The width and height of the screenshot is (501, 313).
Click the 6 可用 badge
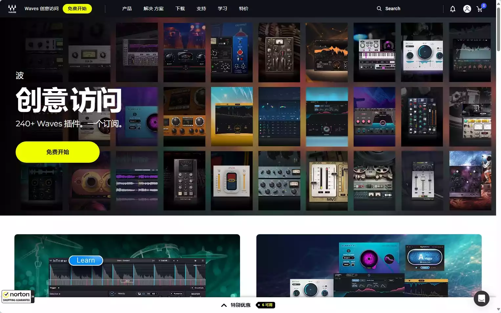tap(266, 305)
